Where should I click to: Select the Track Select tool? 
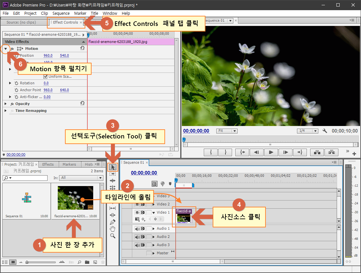(x=113, y=174)
